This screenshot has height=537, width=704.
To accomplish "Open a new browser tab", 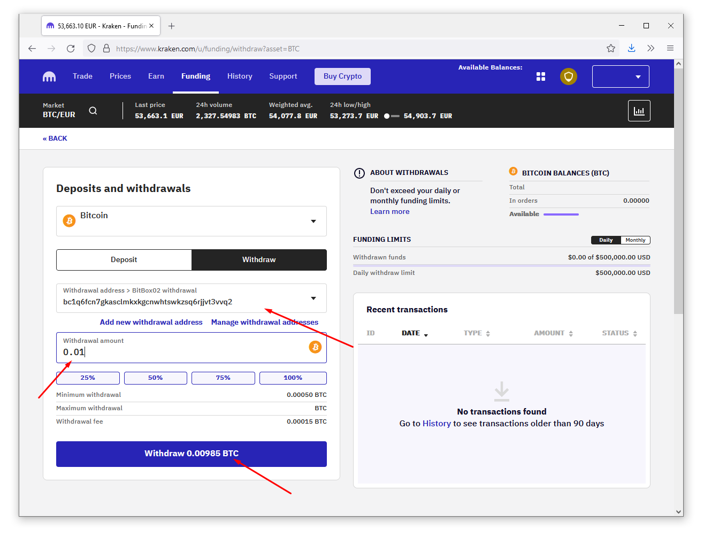I will point(172,26).
